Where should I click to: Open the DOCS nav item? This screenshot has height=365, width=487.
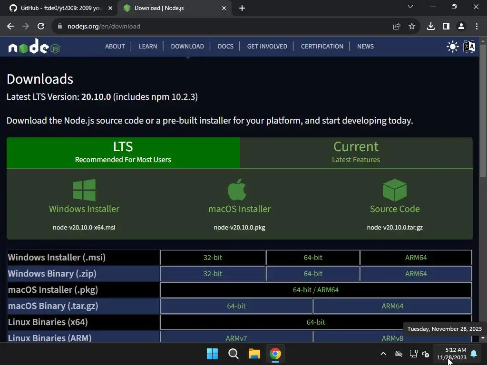(225, 46)
